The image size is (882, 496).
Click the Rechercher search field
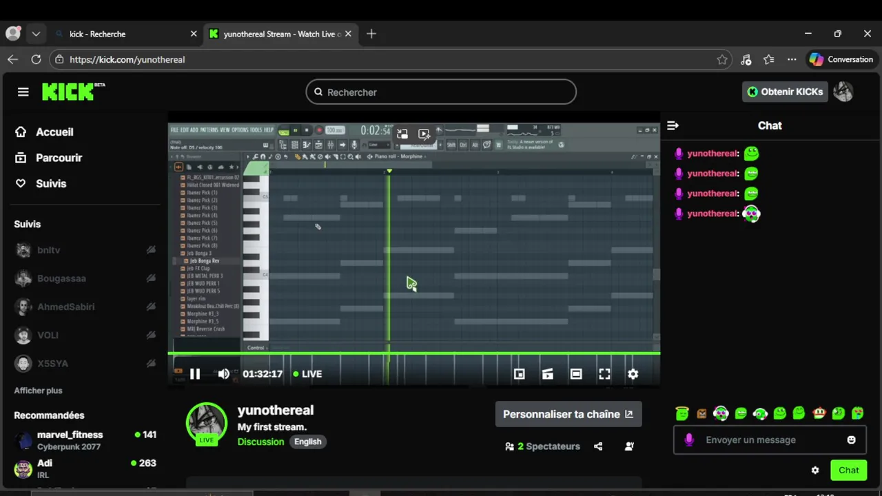(x=441, y=92)
